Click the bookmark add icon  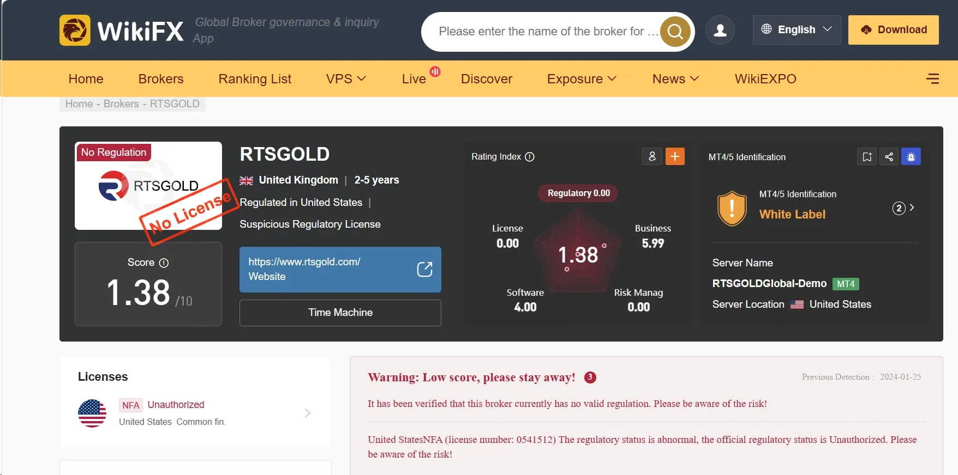[x=867, y=157]
